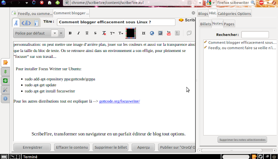Image resolution: width=278 pixels, height=159 pixels.
Task: Insert a hyperlink with the globe icon
Action: 152,33
